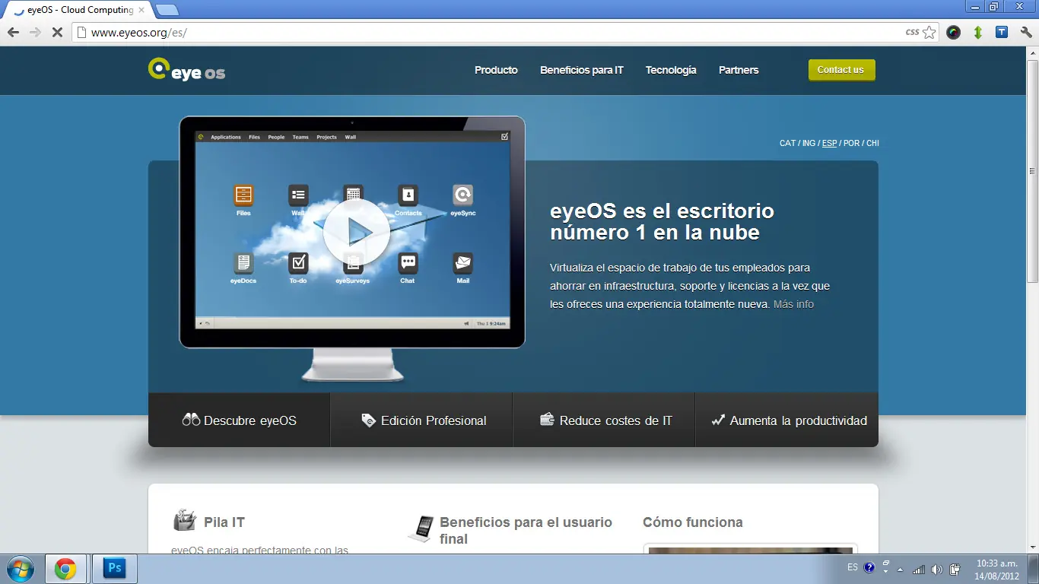Go to Beneficios para IT

tap(582, 70)
